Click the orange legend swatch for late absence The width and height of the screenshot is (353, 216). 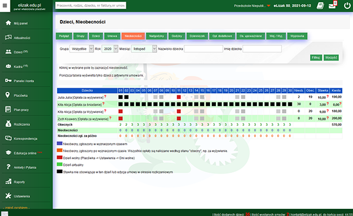tap(59, 150)
